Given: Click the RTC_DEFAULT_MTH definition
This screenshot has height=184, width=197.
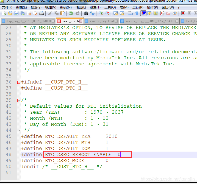Looking at the screenshot, I should pos(65,143).
